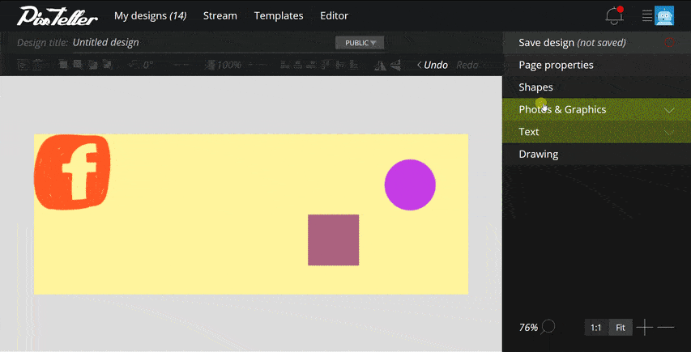Open the Text panel
This screenshot has width=691, height=352.
[x=597, y=132]
